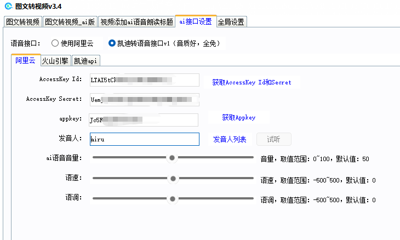Open the 视频添加ai语音朗读标题 tab
The height and width of the screenshot is (240, 400).
(137, 22)
